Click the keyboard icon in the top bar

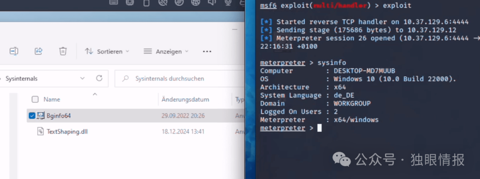pyautogui.click(x=114, y=3)
